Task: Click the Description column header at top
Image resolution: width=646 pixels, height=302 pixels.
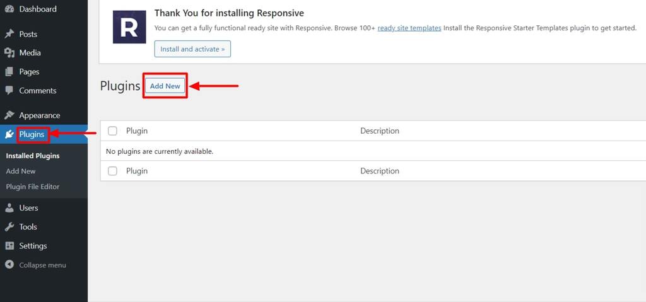Action: click(x=380, y=131)
